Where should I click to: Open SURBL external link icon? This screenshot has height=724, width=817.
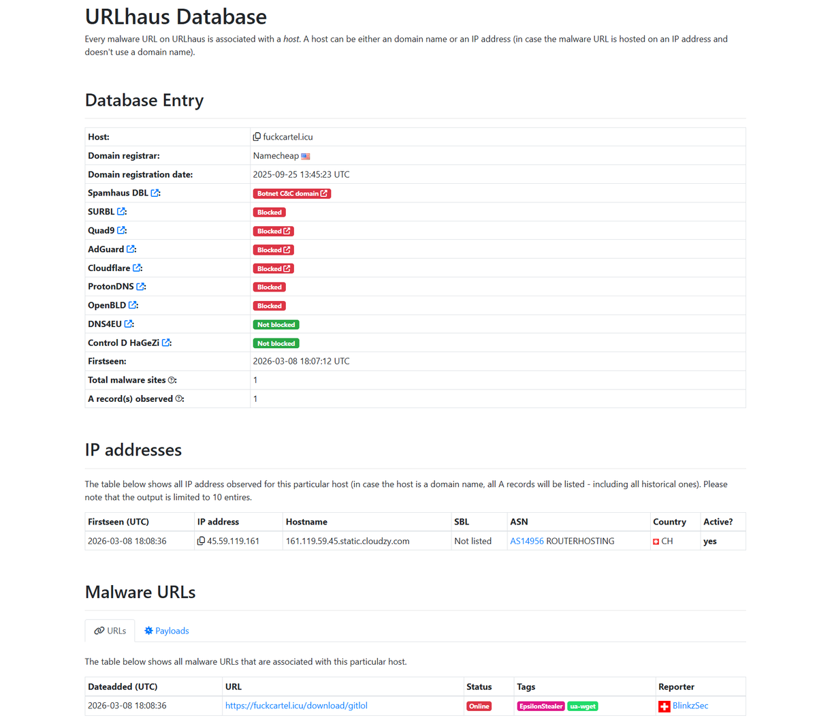(x=121, y=212)
